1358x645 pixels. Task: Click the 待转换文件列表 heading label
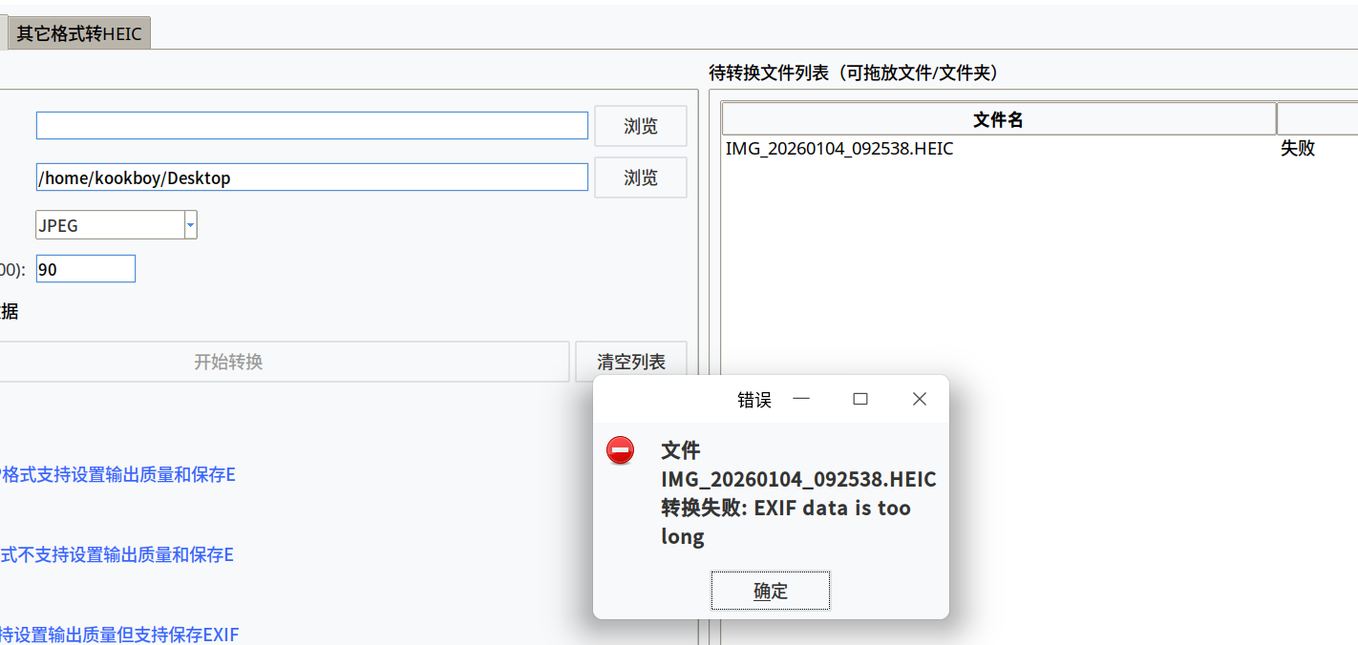click(x=855, y=73)
